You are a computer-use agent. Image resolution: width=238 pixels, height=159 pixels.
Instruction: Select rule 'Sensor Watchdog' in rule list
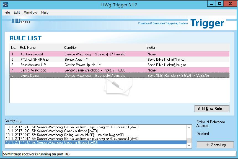(120, 70)
